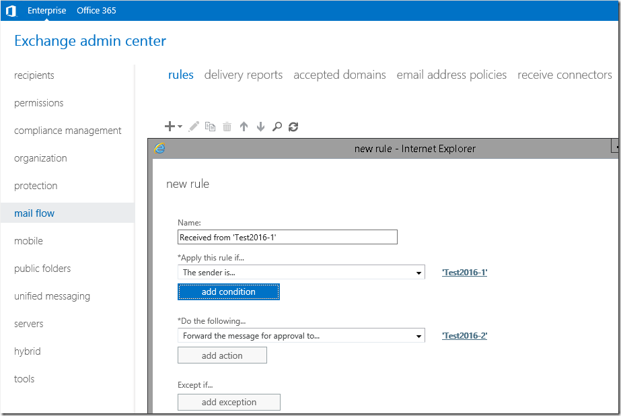Click the add action button
Image resolution: width=621 pixels, height=416 pixels.
point(222,355)
